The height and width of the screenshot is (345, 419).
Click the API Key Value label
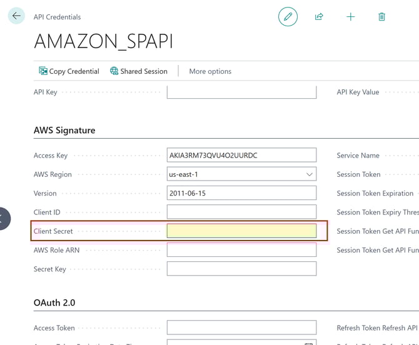click(358, 92)
